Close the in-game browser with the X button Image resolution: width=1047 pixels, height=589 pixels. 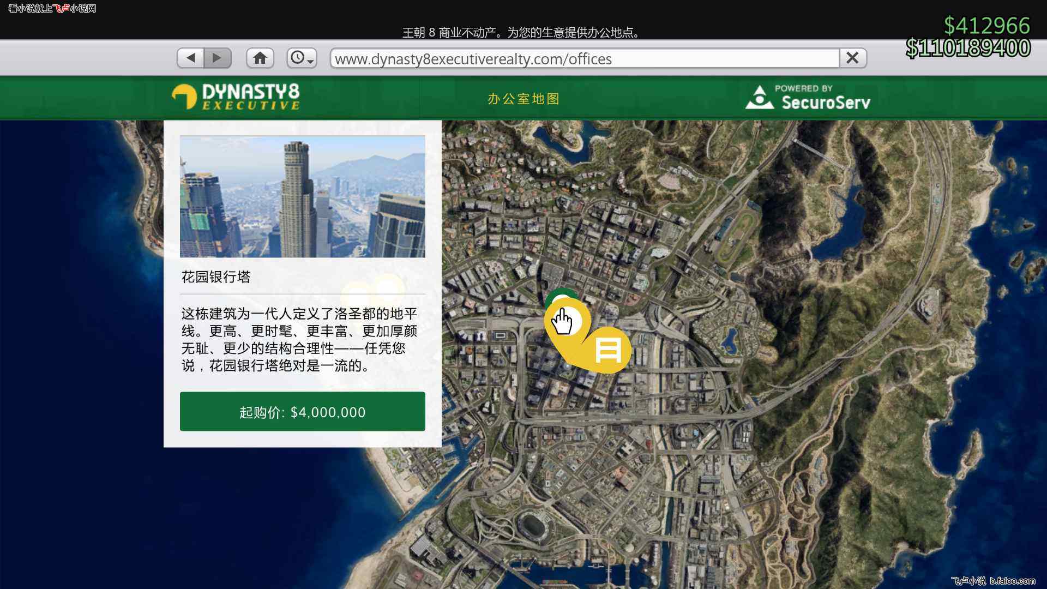853,58
